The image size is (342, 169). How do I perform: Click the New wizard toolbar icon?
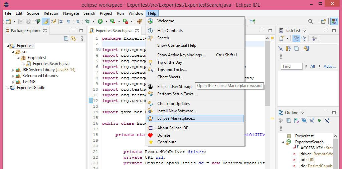click(8, 21)
